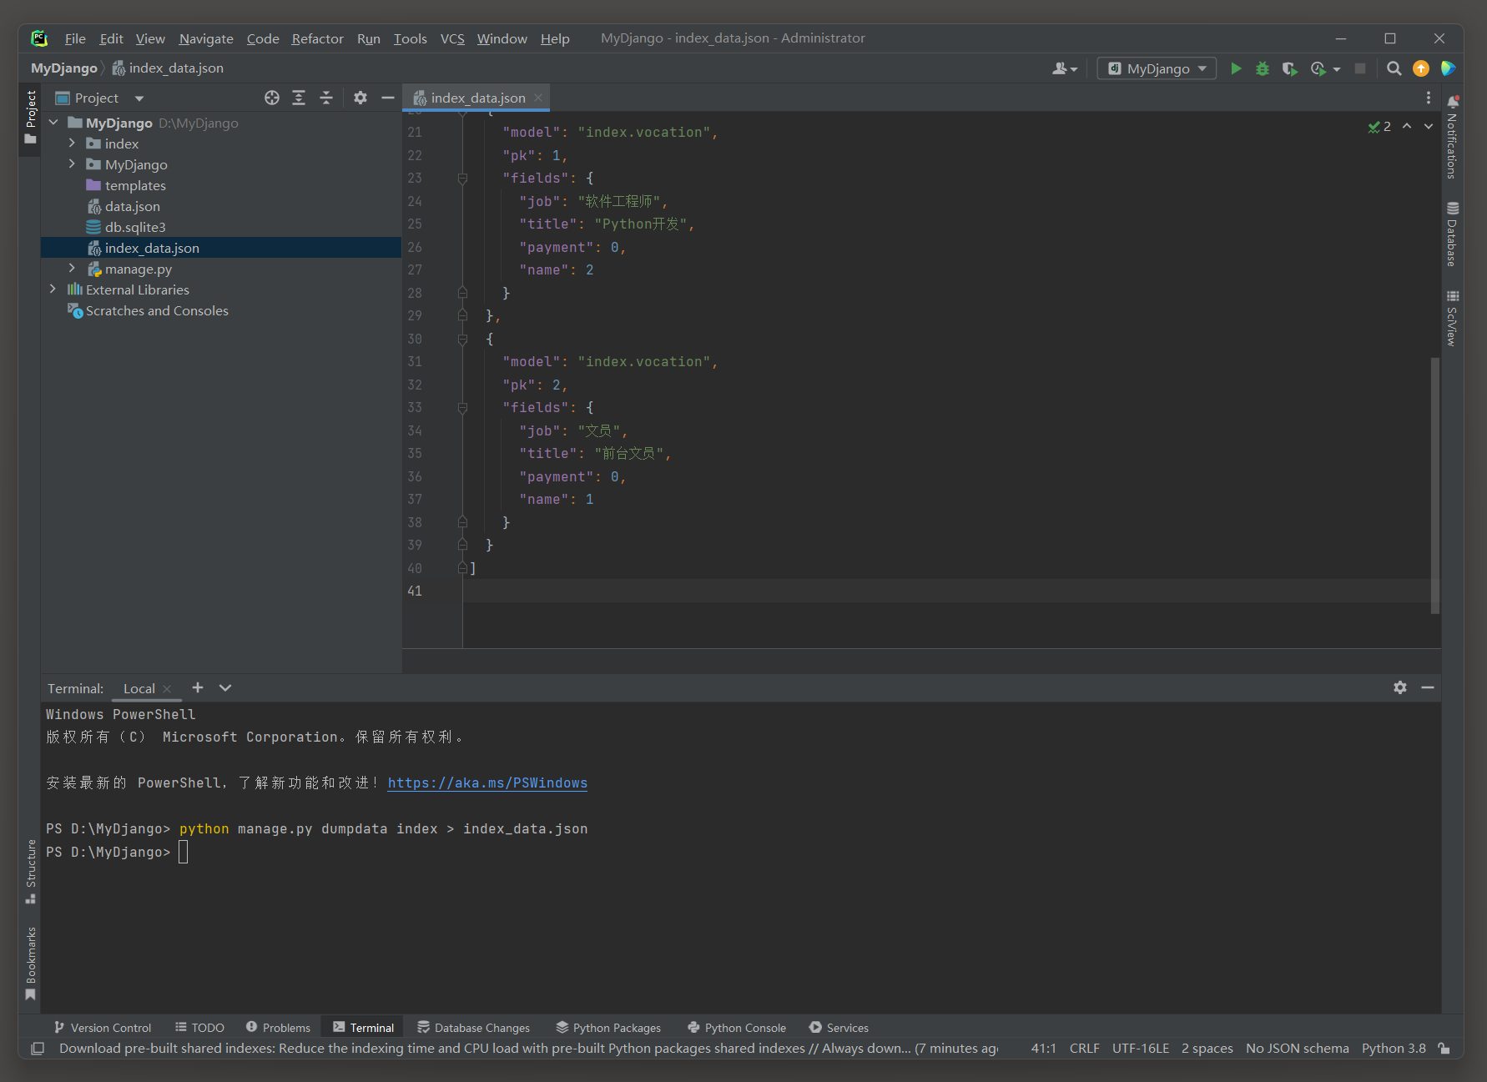Viewport: 1487px width, 1082px height.
Task: Open Services tool window
Action: (839, 1028)
